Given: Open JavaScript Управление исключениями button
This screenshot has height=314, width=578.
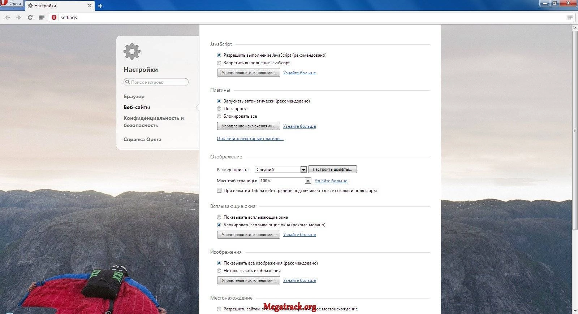Looking at the screenshot, I should pyautogui.click(x=249, y=73).
